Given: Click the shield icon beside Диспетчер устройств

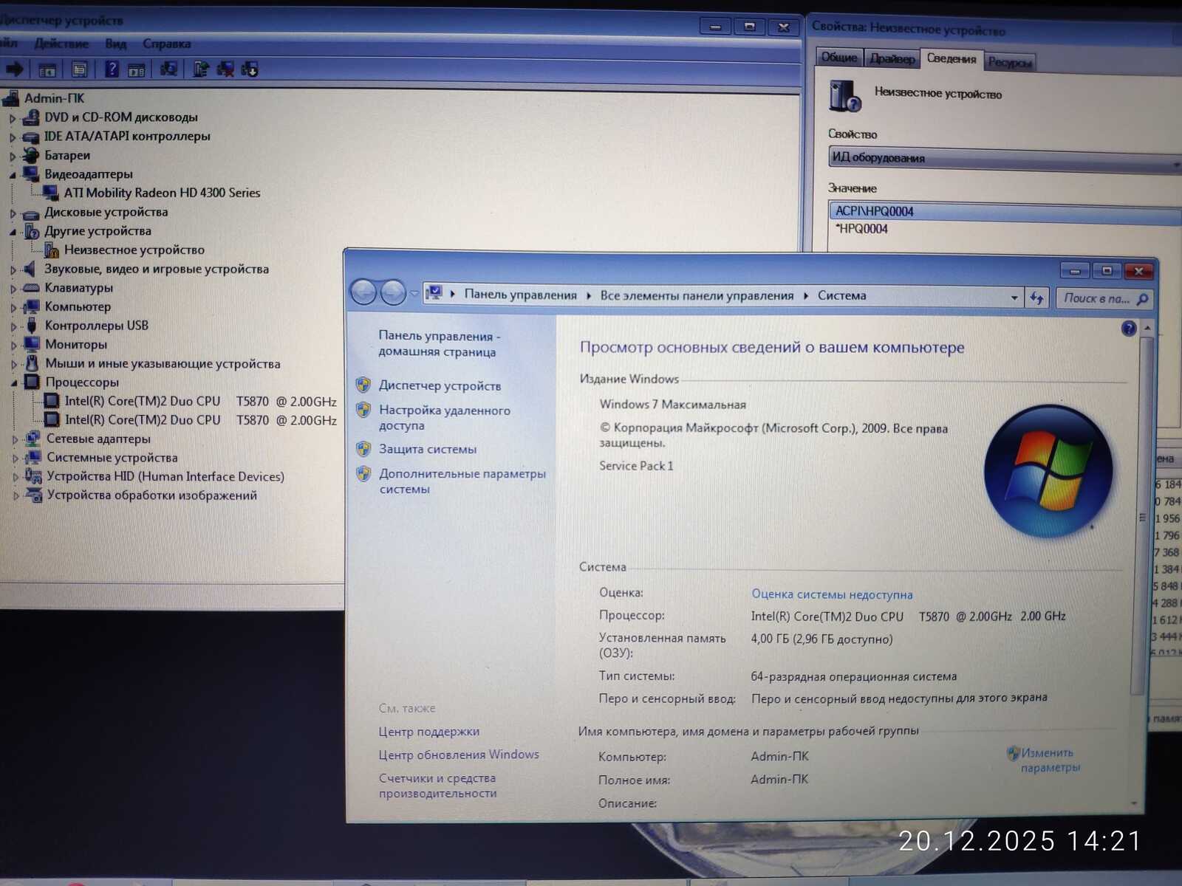Looking at the screenshot, I should coord(363,385).
